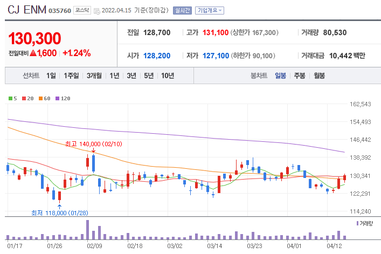Click the 거래량 value 80,530

click(x=335, y=32)
